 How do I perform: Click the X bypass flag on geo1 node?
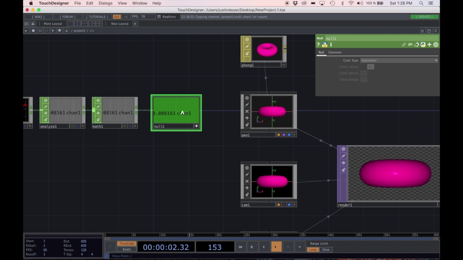[x=247, y=111]
